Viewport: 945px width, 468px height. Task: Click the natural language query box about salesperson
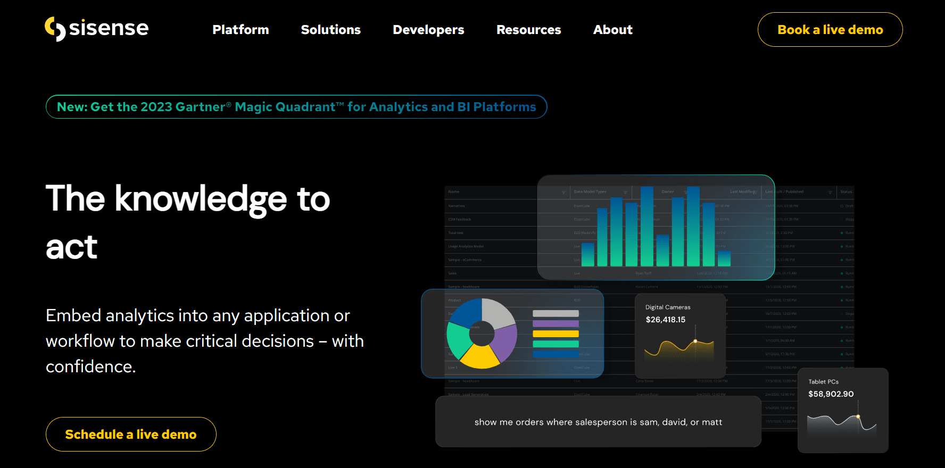pyautogui.click(x=598, y=422)
